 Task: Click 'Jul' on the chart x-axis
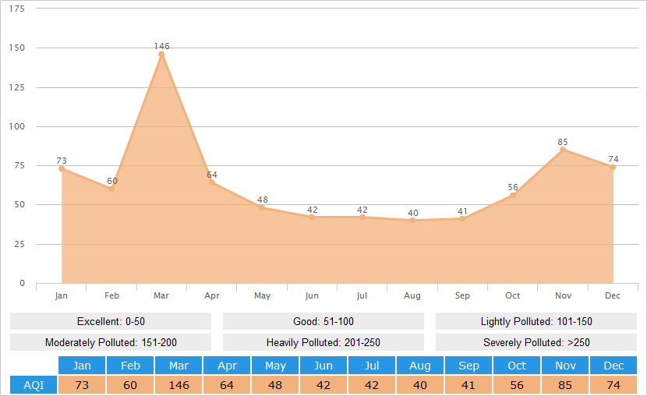(362, 295)
